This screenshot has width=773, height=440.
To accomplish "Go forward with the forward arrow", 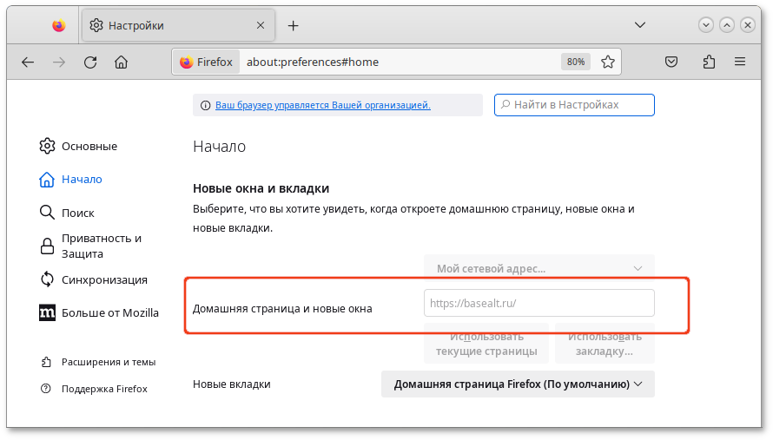I will 59,62.
